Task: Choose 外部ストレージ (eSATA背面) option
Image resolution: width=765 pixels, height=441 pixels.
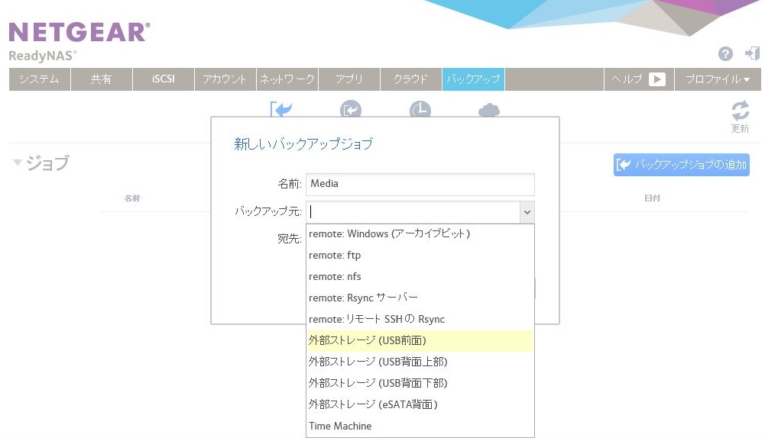Action: click(x=373, y=404)
